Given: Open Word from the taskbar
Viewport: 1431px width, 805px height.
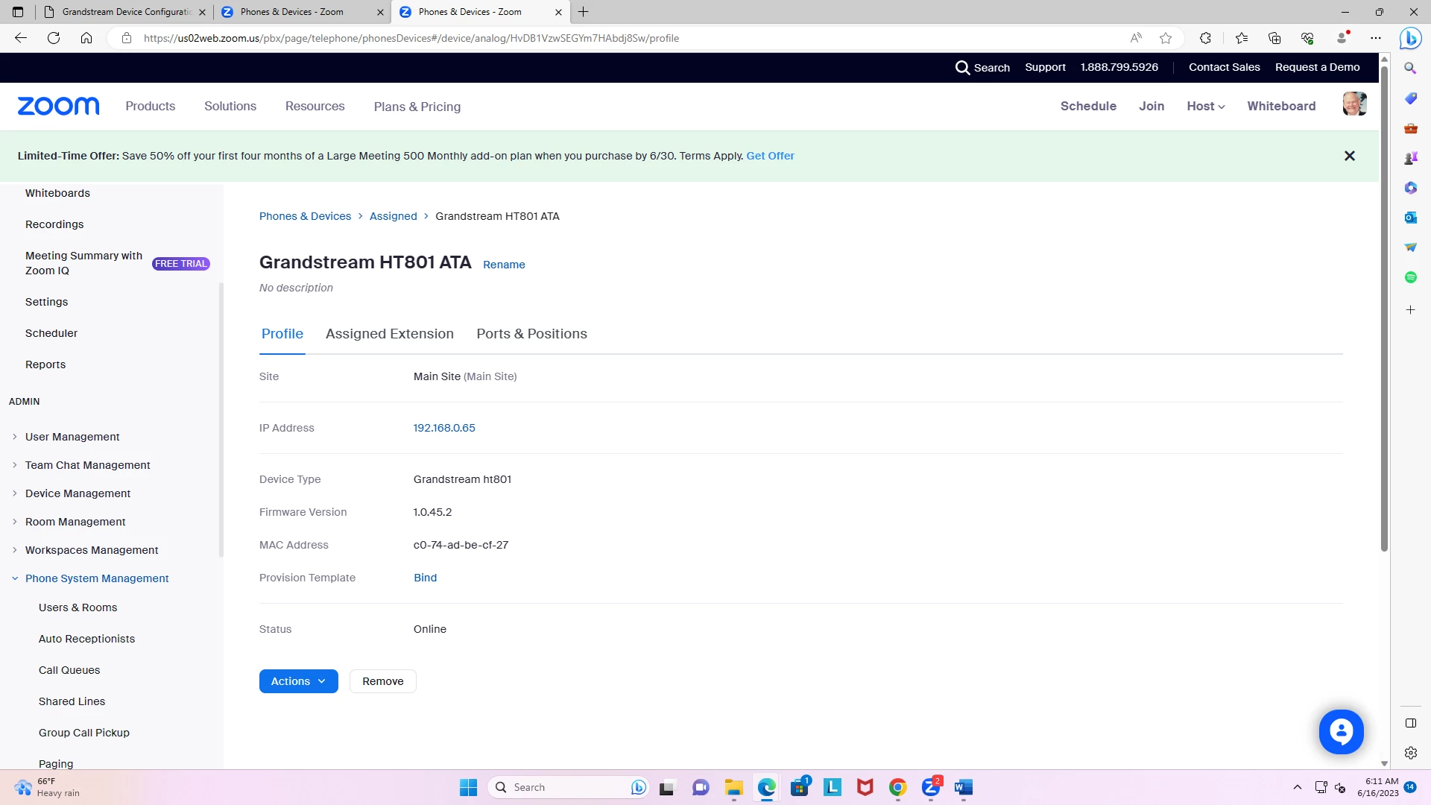Looking at the screenshot, I should (964, 787).
